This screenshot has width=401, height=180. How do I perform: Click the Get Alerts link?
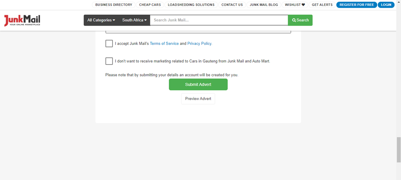point(322,5)
